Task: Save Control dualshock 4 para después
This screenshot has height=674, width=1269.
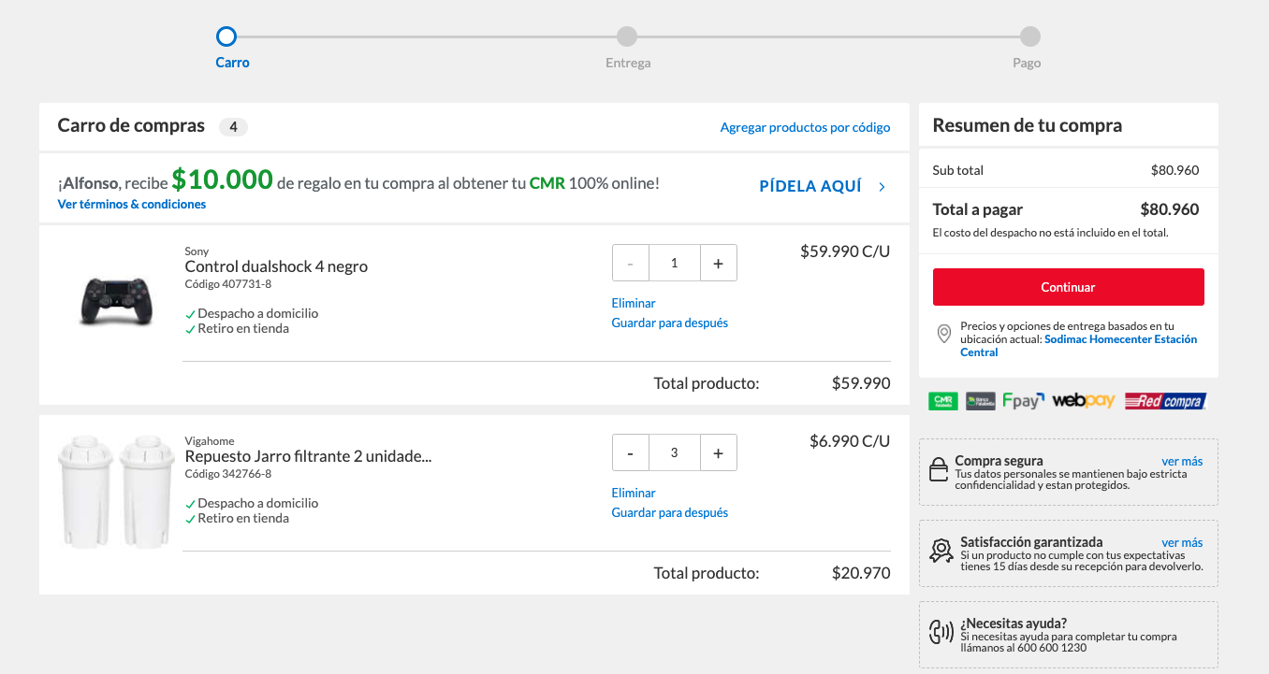Action: tap(669, 323)
